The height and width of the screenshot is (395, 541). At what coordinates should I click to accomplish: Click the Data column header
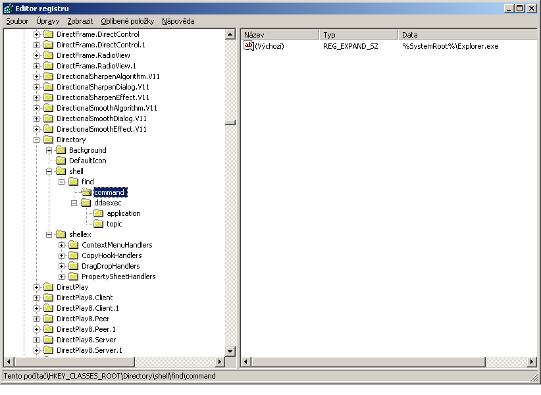(x=469, y=34)
